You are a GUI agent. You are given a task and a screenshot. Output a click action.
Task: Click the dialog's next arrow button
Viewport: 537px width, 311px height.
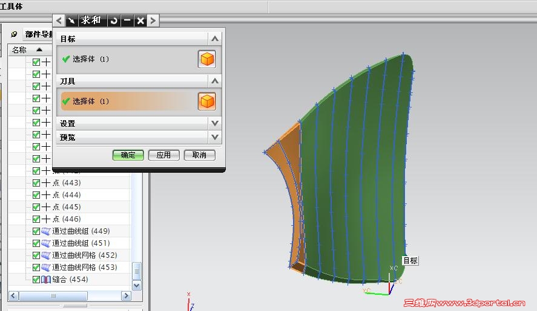click(x=153, y=21)
